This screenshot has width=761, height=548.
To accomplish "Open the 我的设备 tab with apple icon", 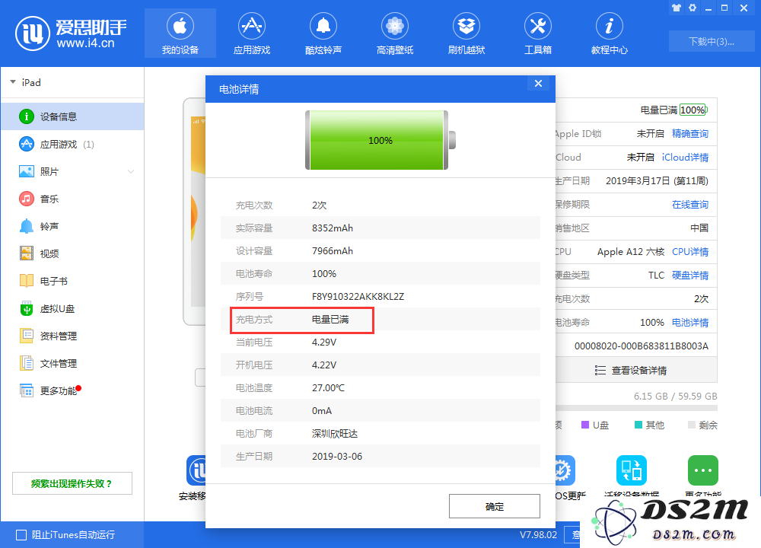I will [x=180, y=33].
